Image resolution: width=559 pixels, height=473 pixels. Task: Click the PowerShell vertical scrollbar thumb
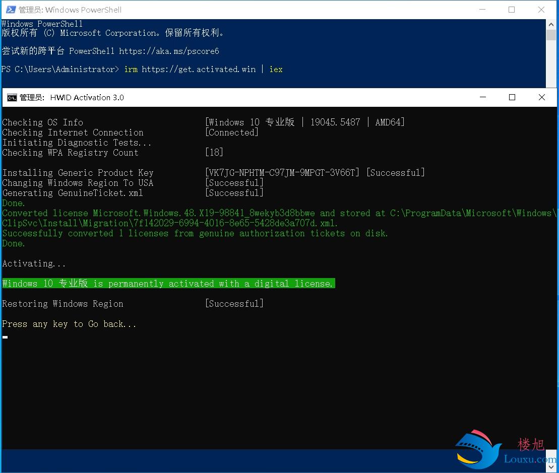pyautogui.click(x=551, y=35)
